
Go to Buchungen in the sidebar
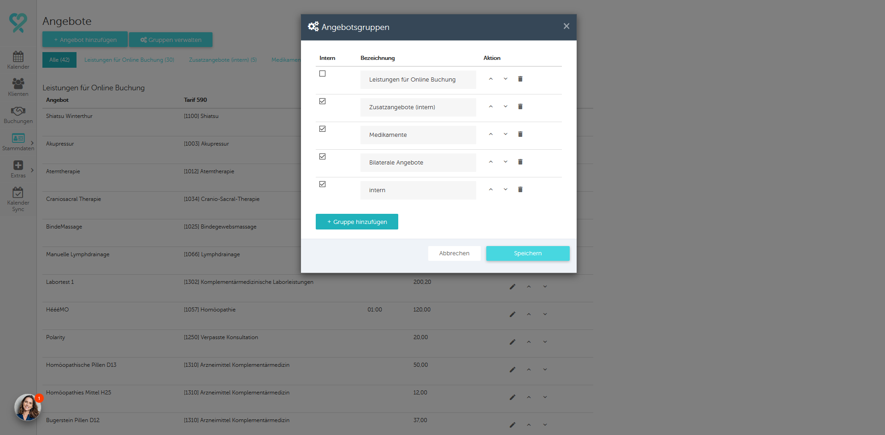[x=18, y=115]
